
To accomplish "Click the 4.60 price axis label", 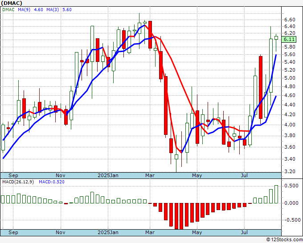I will click(x=290, y=95).
